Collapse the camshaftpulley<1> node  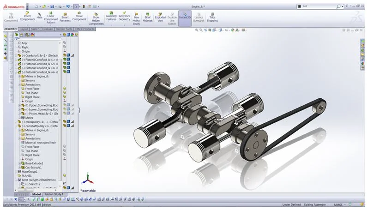click(x=16, y=126)
